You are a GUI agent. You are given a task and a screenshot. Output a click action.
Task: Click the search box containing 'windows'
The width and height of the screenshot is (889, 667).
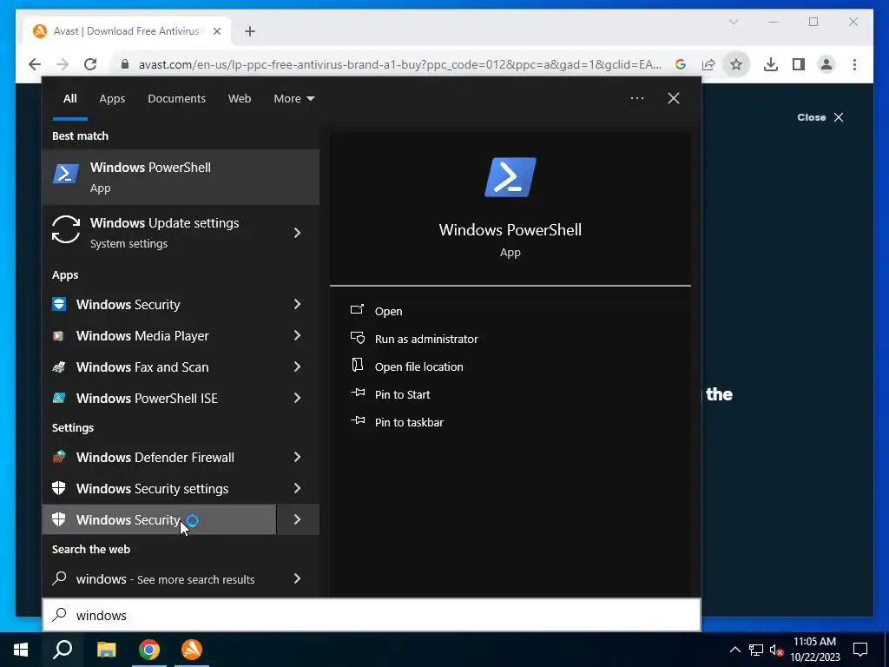(x=372, y=615)
